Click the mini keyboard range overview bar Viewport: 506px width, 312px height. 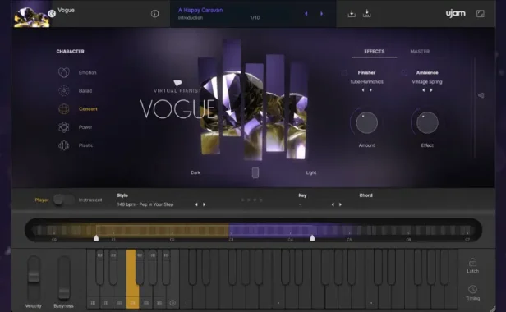pyautogui.click(x=253, y=231)
